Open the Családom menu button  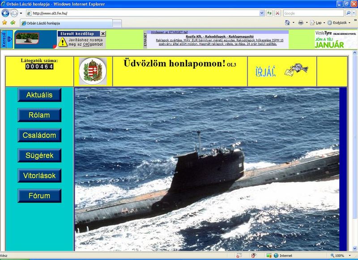point(39,135)
